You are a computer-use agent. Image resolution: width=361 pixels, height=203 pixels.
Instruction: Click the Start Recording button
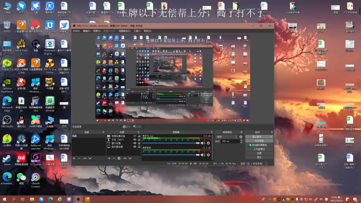pyautogui.click(x=259, y=141)
